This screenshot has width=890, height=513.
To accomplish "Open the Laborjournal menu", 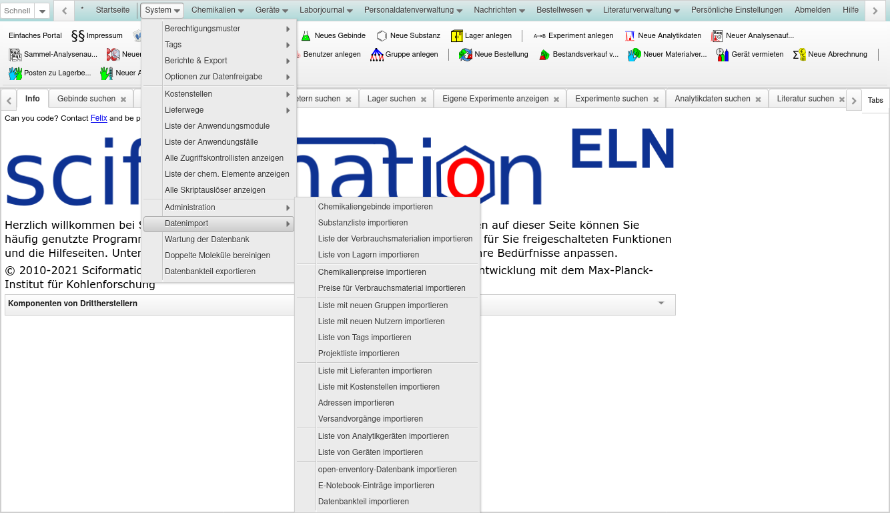I will [326, 10].
